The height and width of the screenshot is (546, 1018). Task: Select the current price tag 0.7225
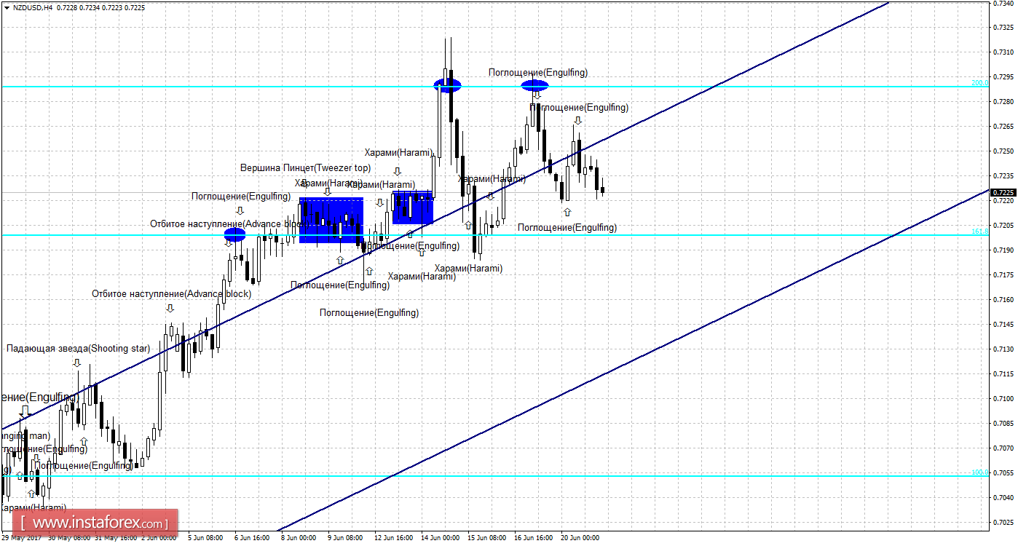point(1003,192)
